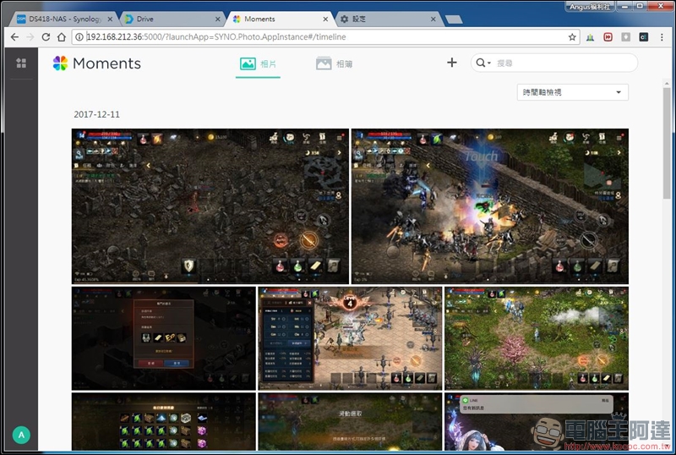Click the plus add button
Screen dimensions: 676x455
tap(452, 63)
